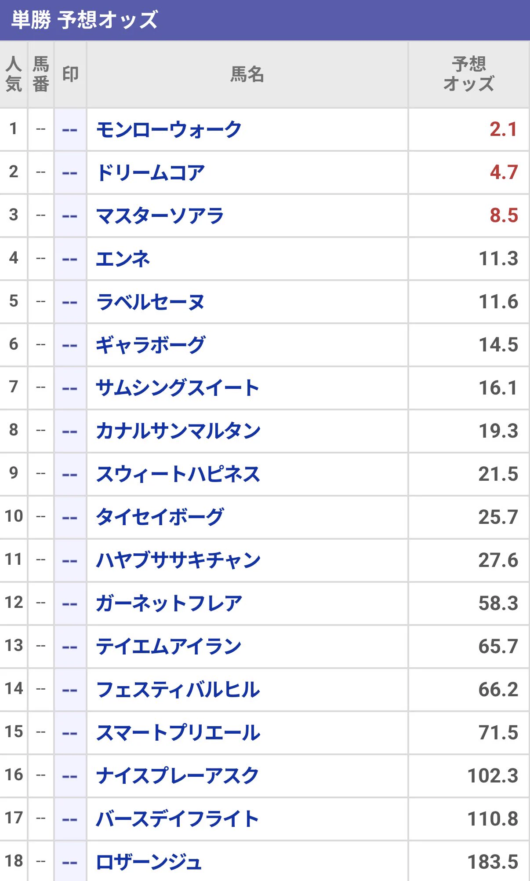Open horse ドリームコア link
The width and height of the screenshot is (530, 881).
(151, 173)
